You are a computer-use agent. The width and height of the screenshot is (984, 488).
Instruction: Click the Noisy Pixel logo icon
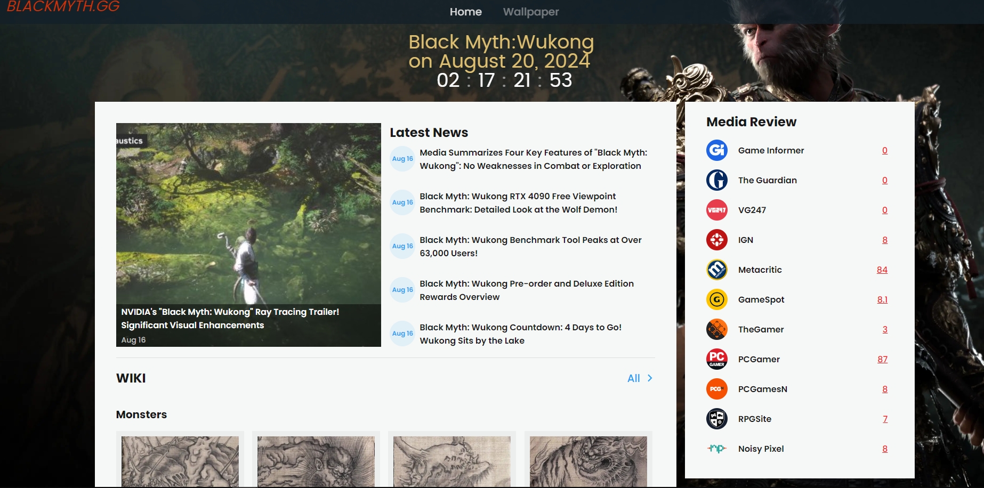(x=717, y=449)
